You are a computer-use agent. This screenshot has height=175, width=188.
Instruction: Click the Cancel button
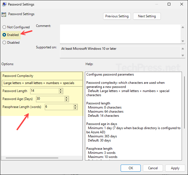click(x=153, y=168)
